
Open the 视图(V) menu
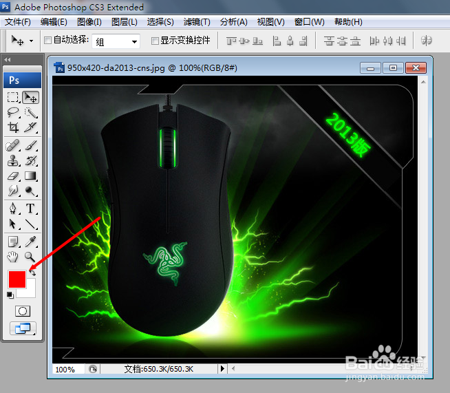point(270,22)
